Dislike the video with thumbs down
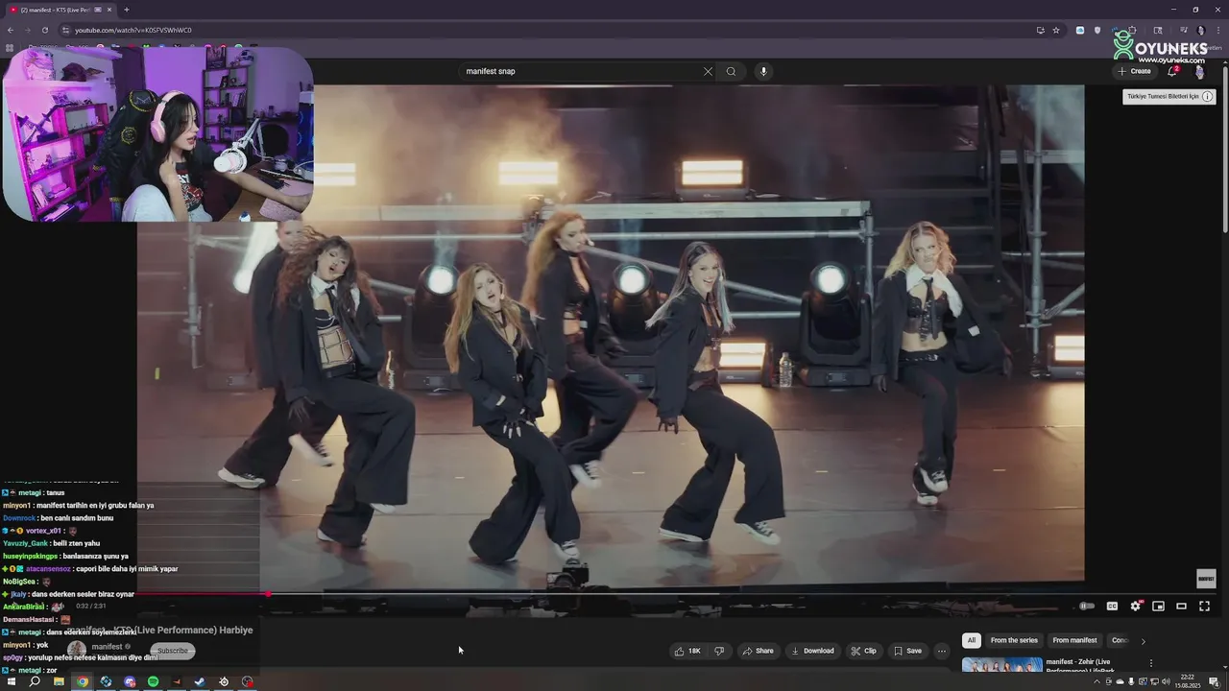 tap(719, 651)
